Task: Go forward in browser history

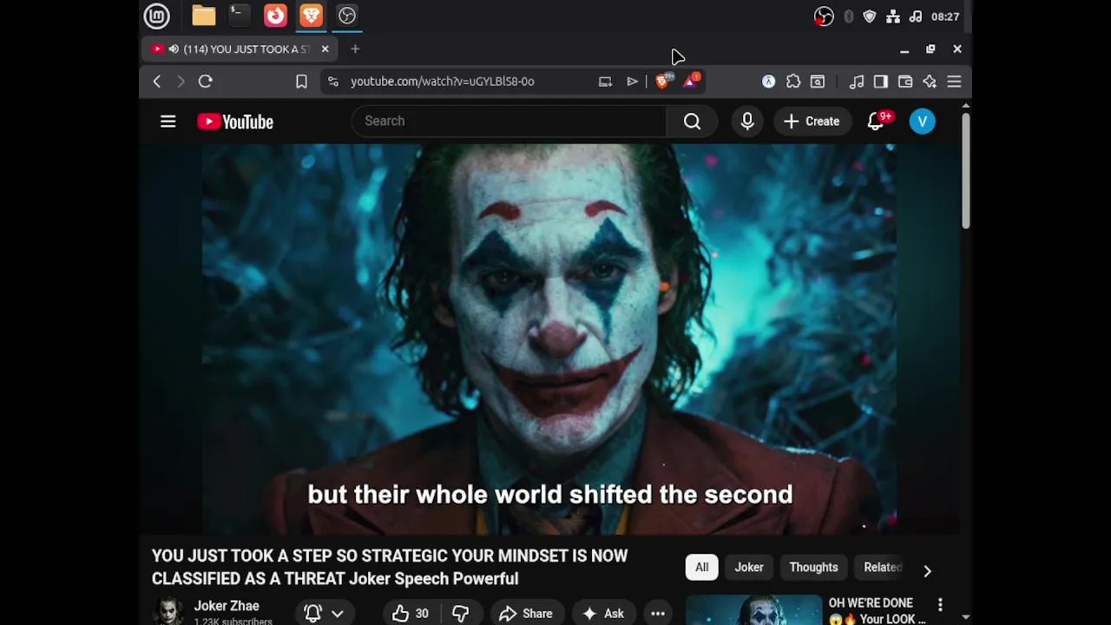Action: [x=181, y=82]
